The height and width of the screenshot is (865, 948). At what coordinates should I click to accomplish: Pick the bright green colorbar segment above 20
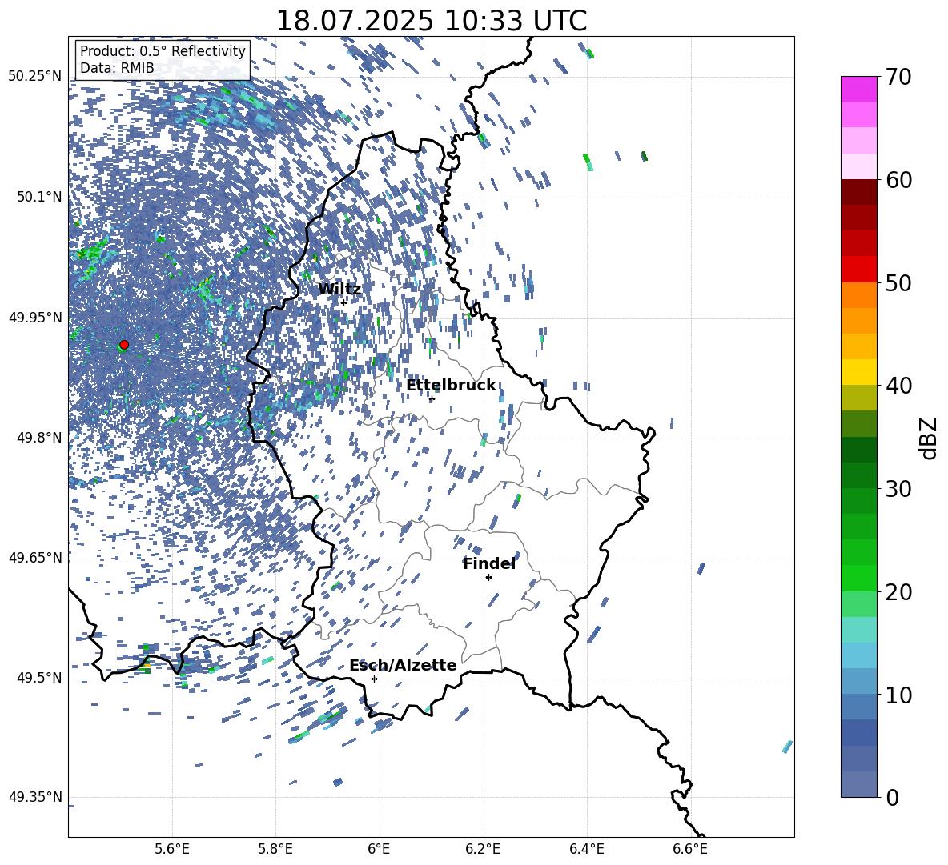(858, 578)
